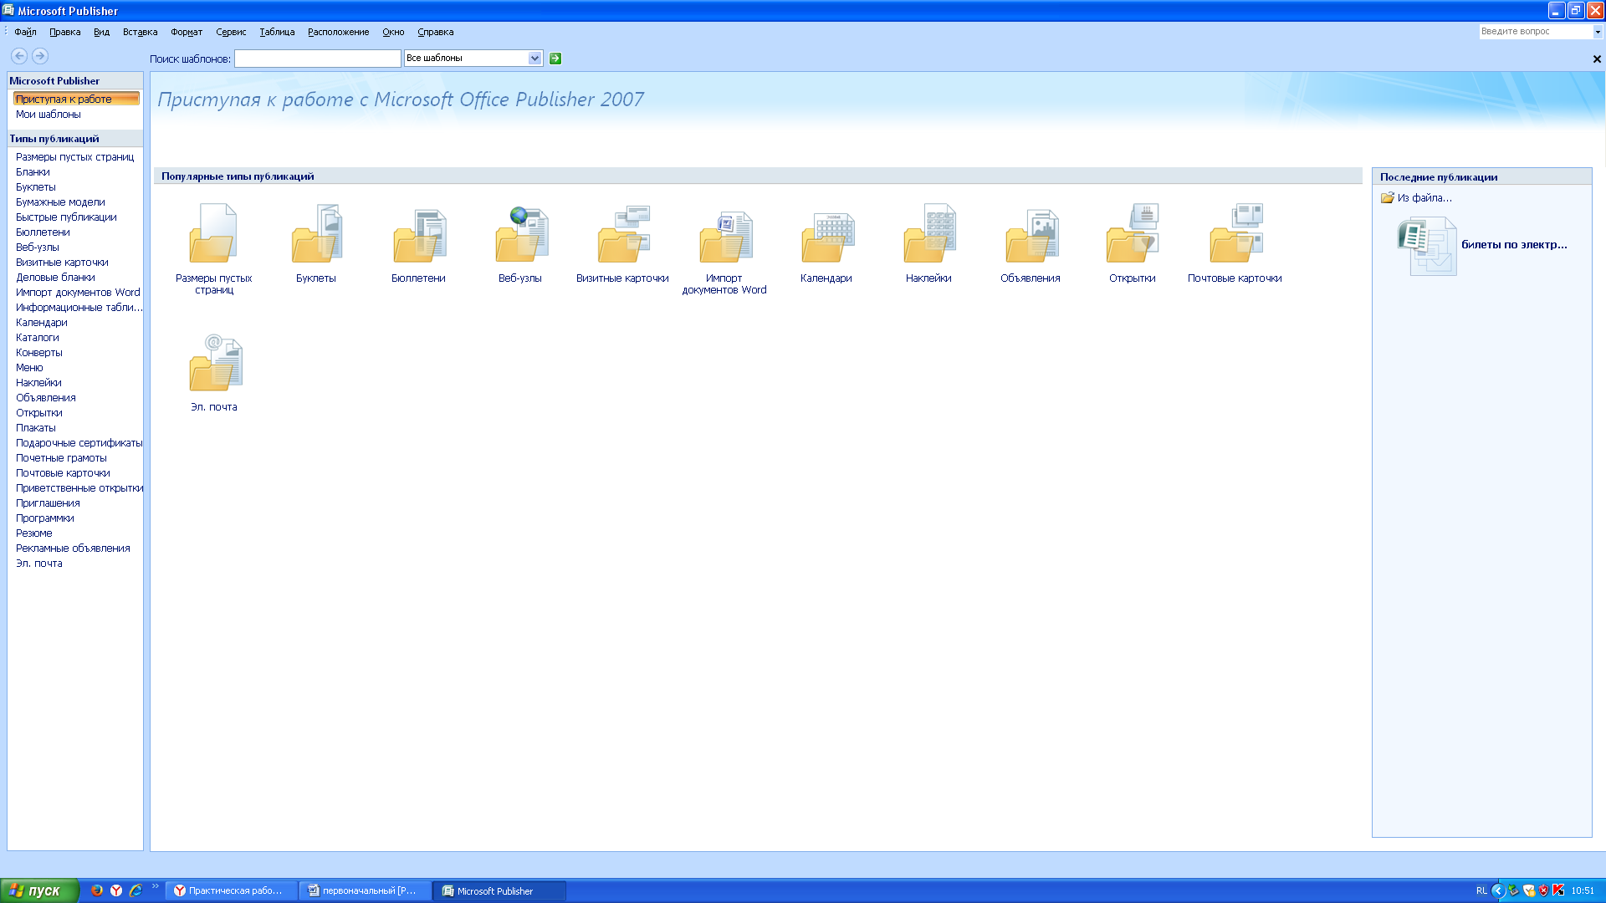The width and height of the screenshot is (1606, 903).
Task: Open the Эл. почта folder icon
Action: [214, 363]
